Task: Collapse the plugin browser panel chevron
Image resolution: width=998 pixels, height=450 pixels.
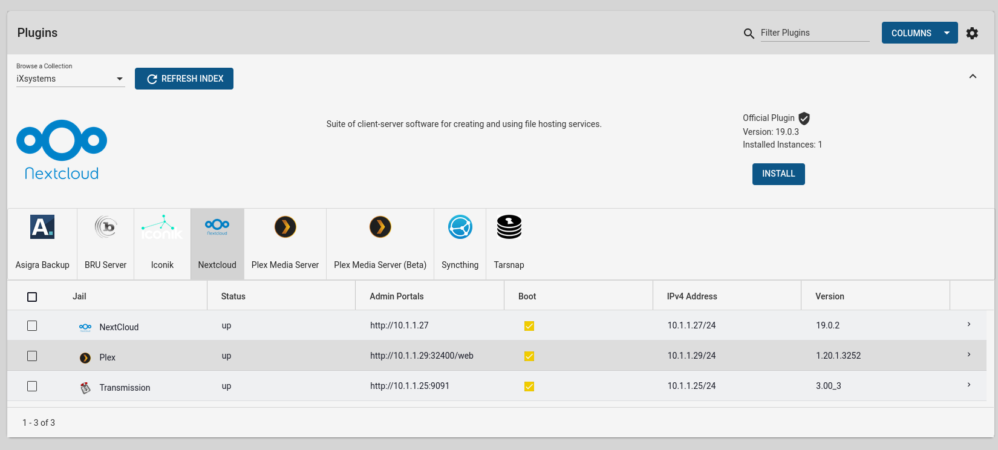Action: coord(973,76)
